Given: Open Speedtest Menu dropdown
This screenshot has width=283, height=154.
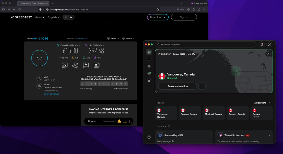Looking at the screenshot, I should point(40,17).
